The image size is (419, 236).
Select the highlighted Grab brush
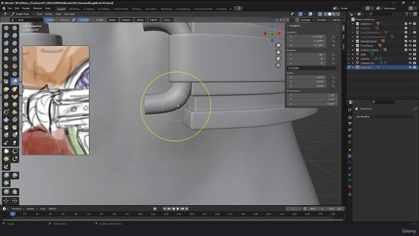pyautogui.click(x=14, y=81)
